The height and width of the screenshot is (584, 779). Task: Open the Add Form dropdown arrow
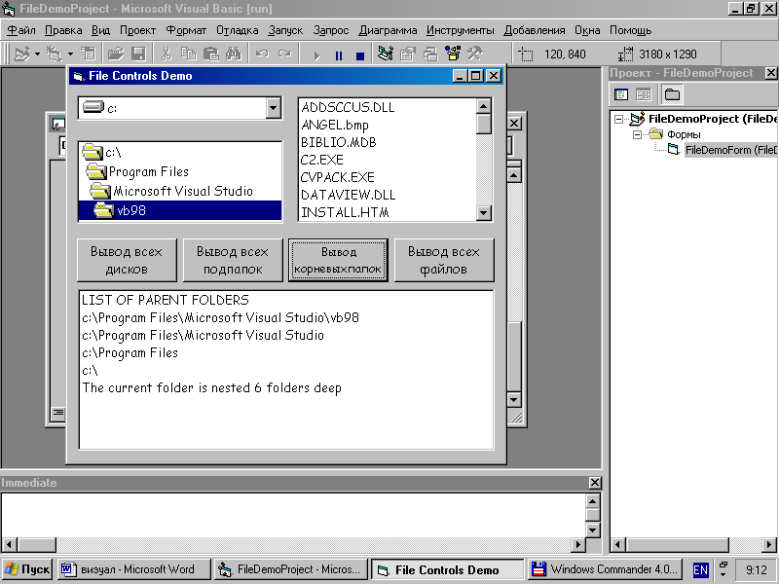(70, 54)
